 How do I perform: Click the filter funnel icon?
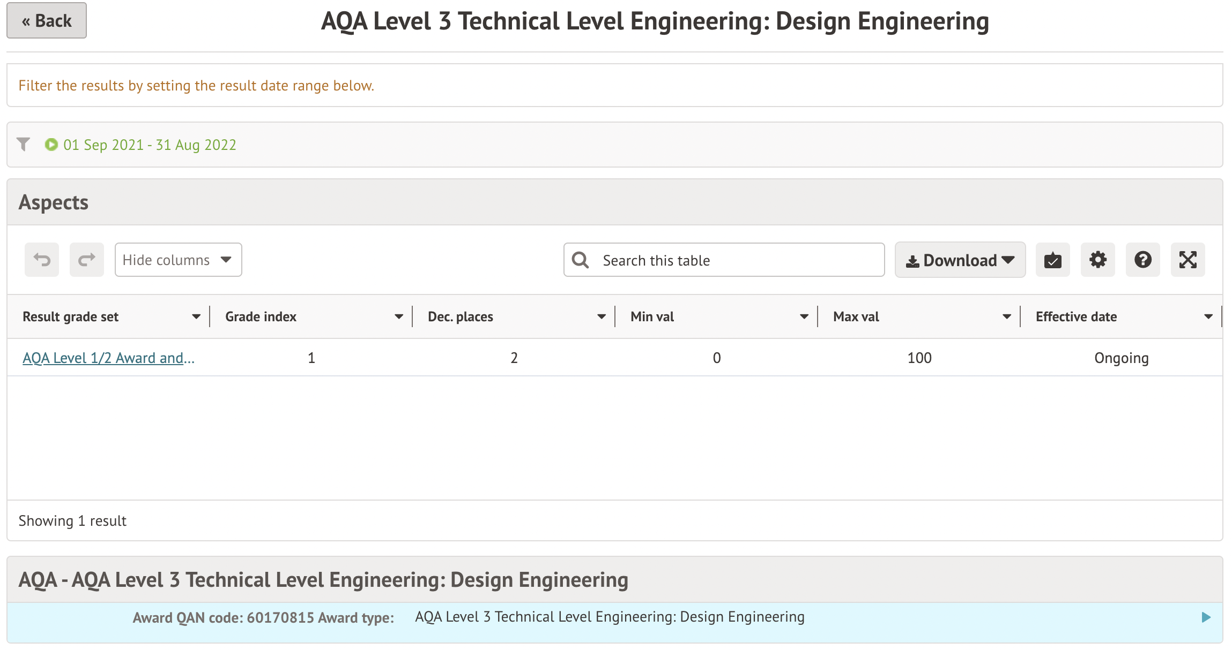23,145
